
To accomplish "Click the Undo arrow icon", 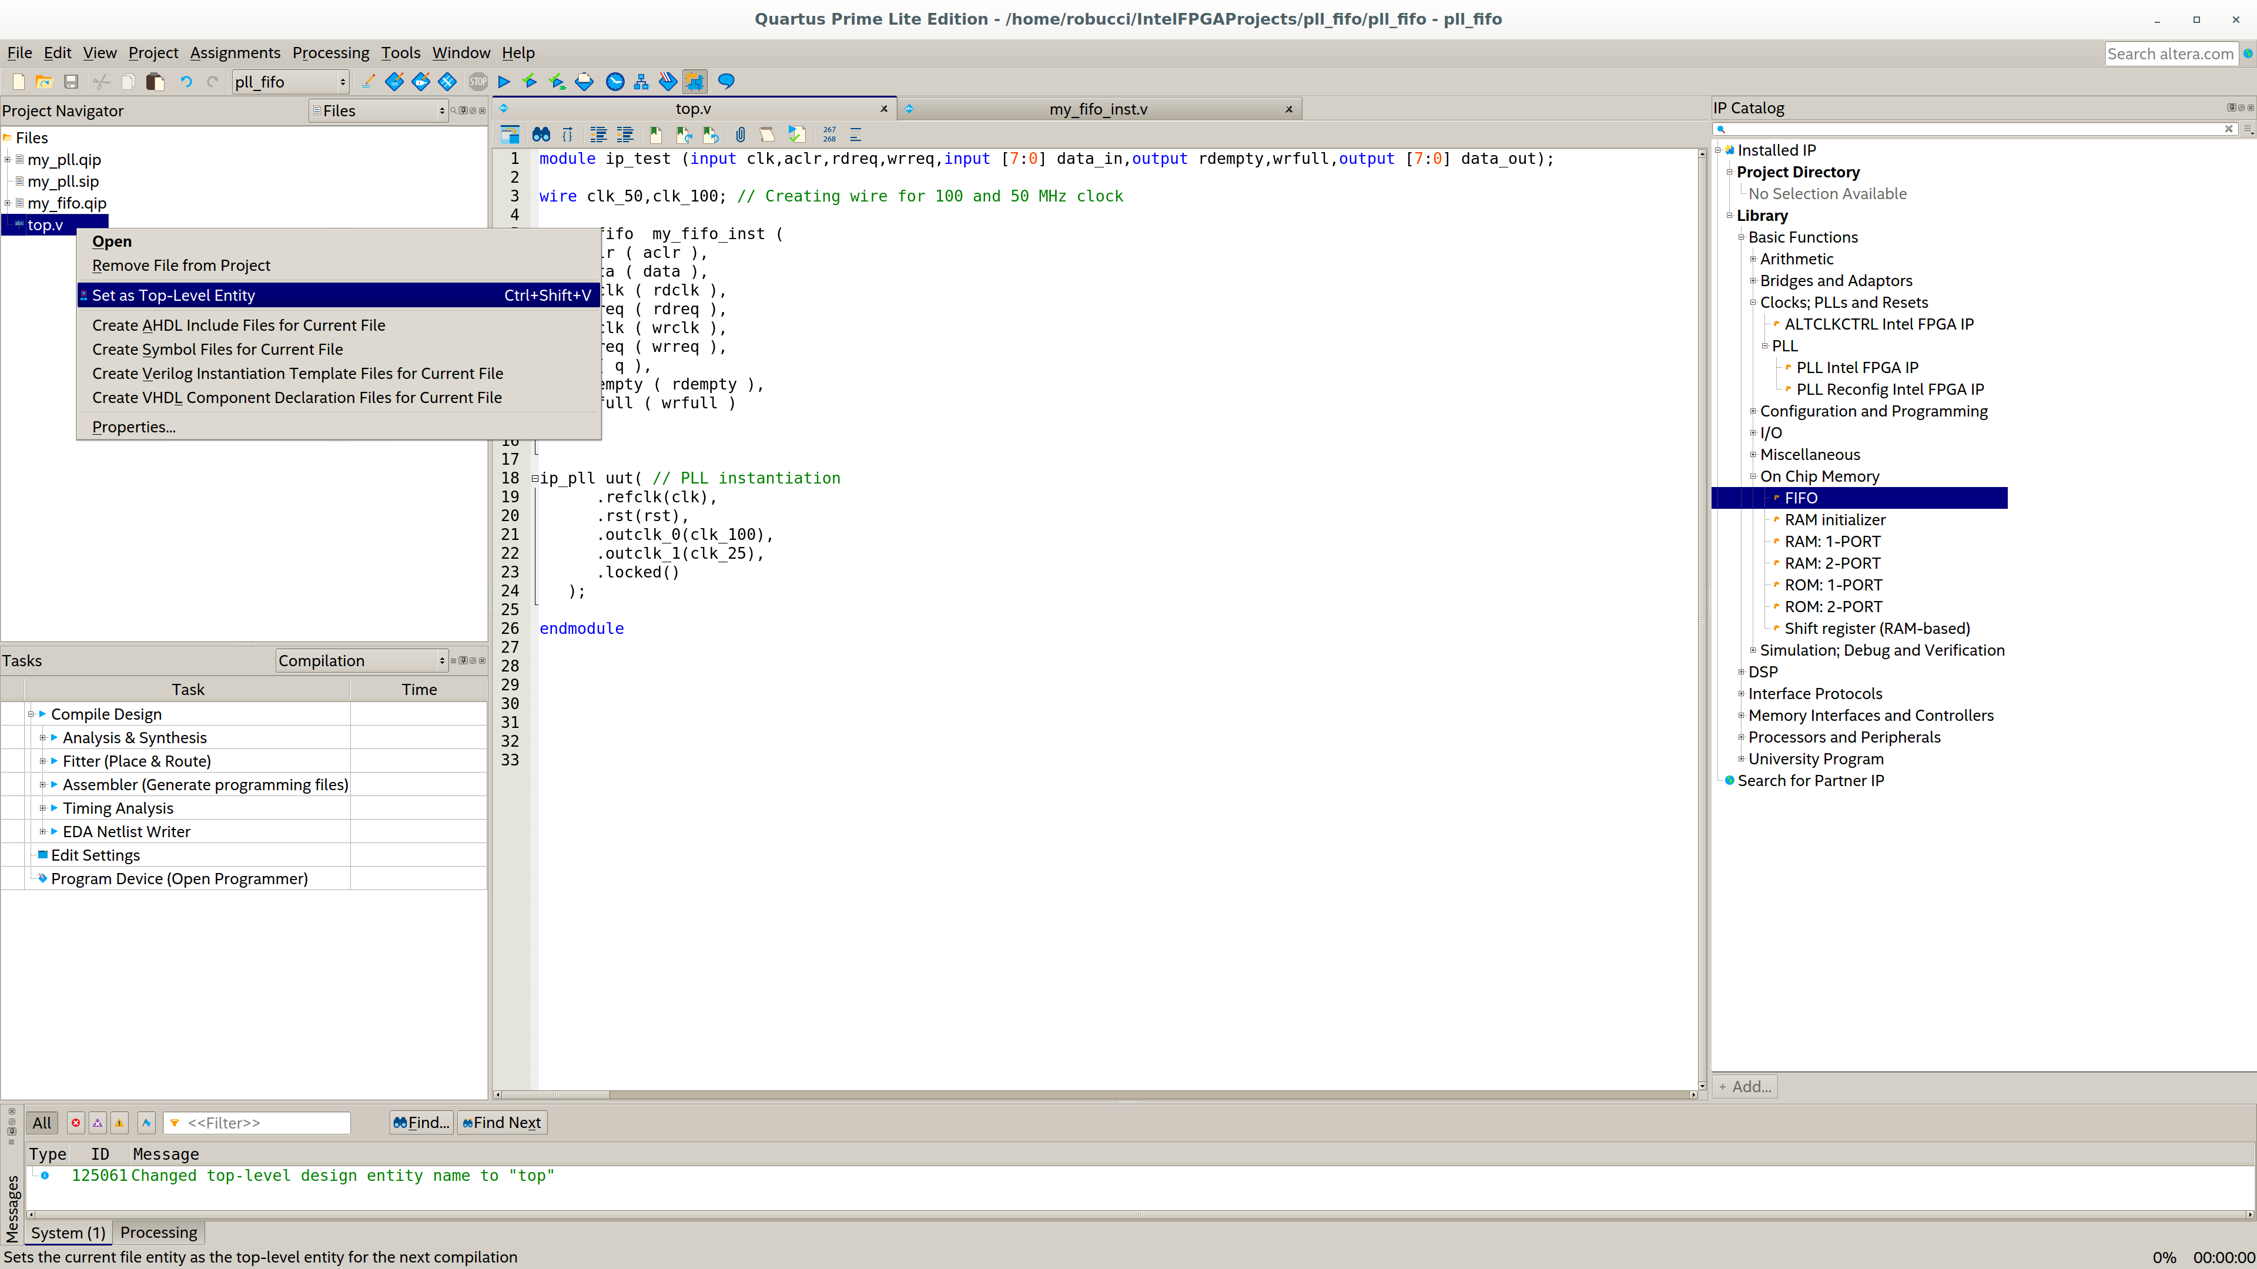I will tap(186, 82).
